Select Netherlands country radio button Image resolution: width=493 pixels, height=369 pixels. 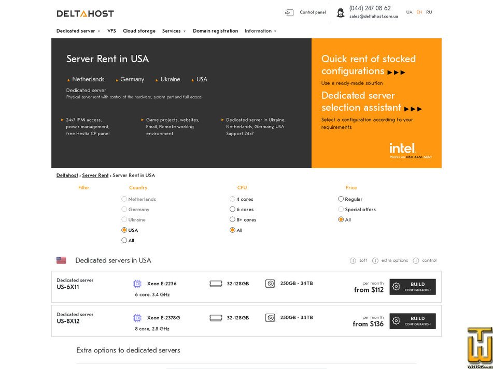click(124, 199)
